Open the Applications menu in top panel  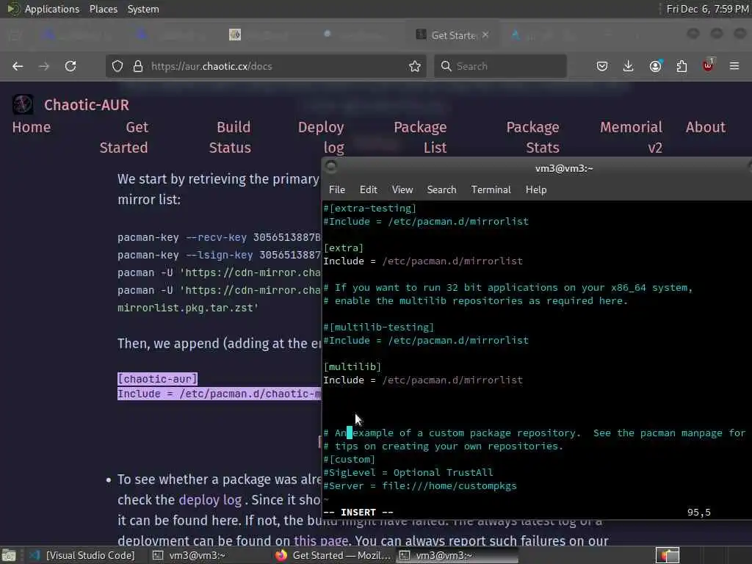pos(52,9)
